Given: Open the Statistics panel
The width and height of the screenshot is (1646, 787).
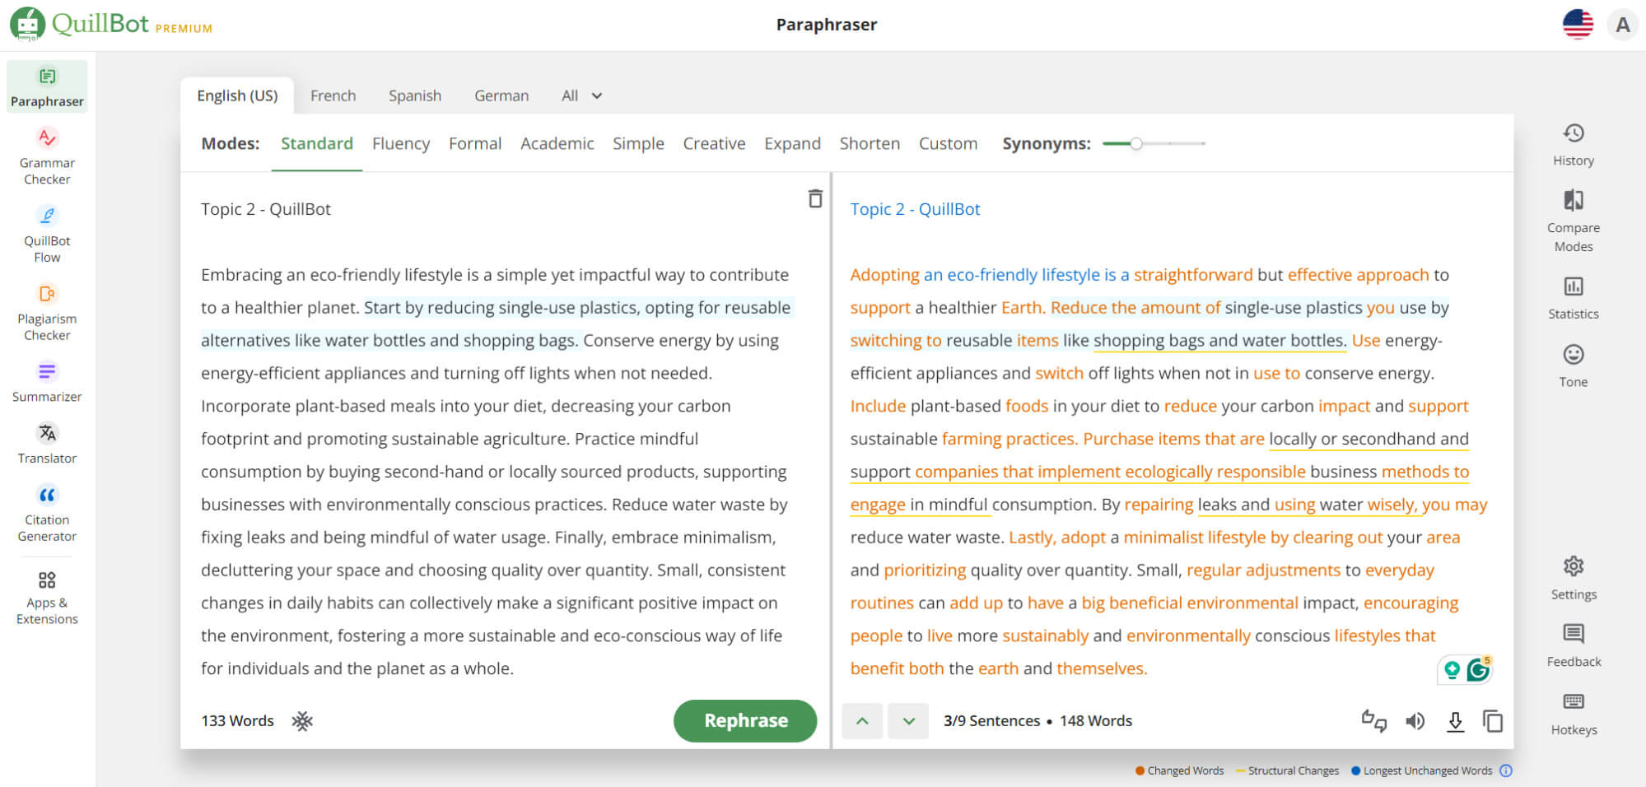Looking at the screenshot, I should pos(1573,298).
